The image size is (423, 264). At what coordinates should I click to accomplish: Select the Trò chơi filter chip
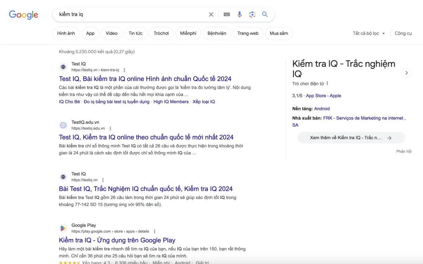pos(161,33)
